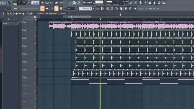
Task: Show the playlist view icon
Action: click(98, 8)
